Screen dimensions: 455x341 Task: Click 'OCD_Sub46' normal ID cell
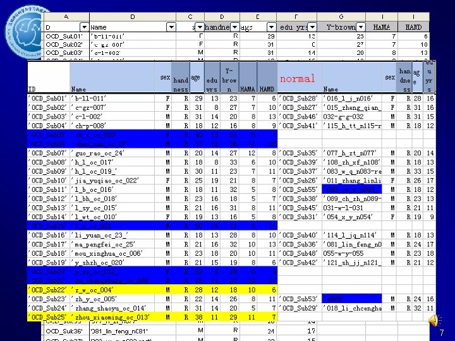pyautogui.click(x=300, y=117)
